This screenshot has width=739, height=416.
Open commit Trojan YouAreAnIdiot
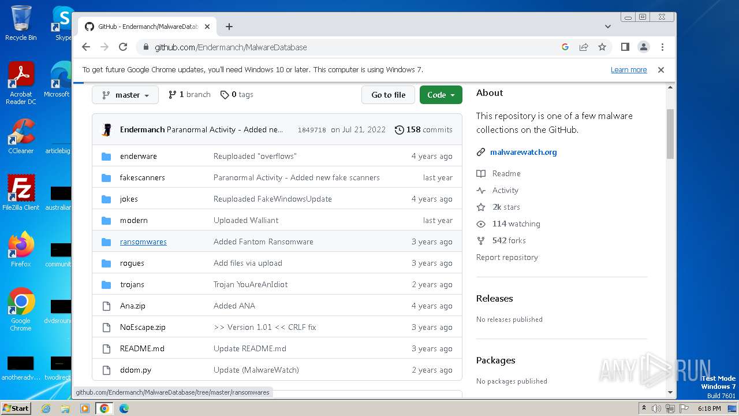click(251, 285)
